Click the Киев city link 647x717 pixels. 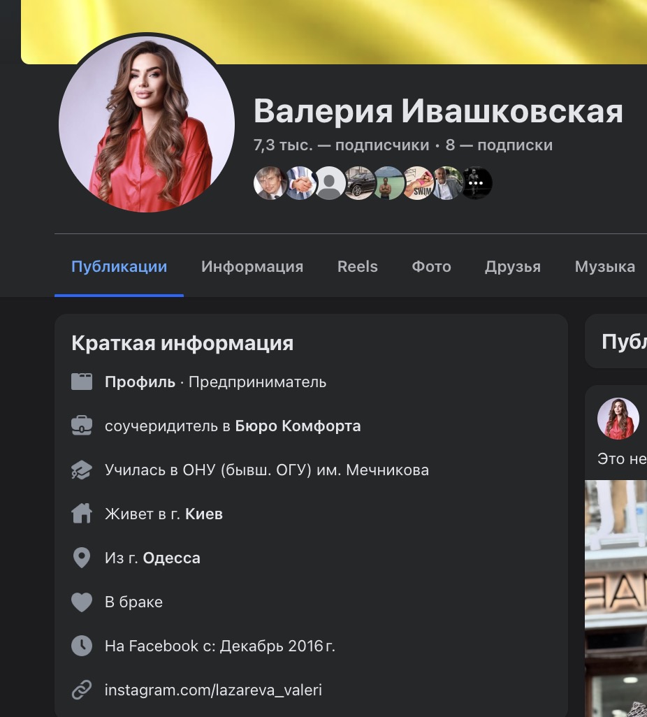pos(204,514)
